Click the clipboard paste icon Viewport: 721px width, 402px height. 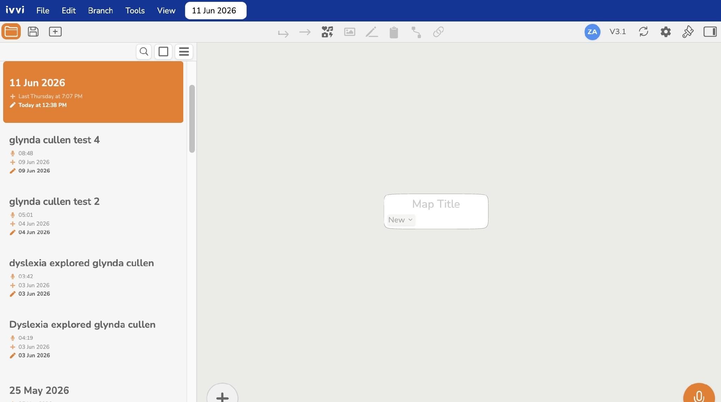pos(394,32)
